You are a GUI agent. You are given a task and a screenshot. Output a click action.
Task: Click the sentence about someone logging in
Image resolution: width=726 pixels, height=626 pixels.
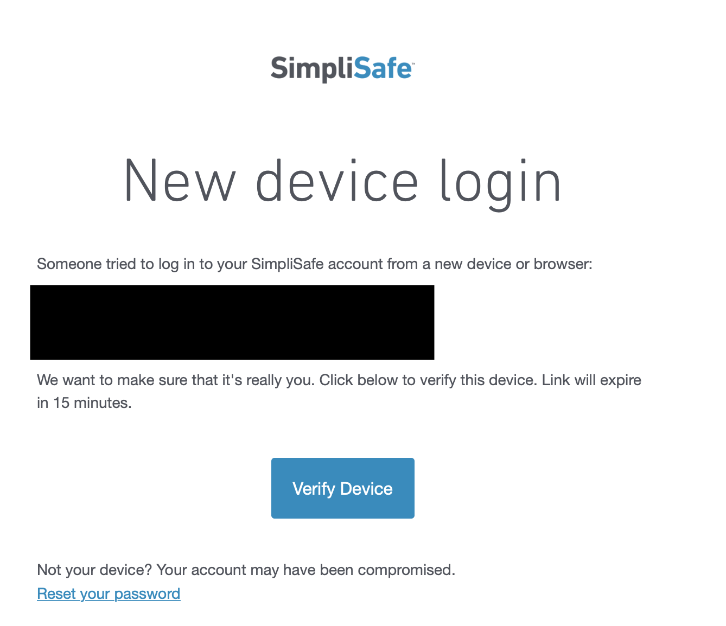(315, 264)
